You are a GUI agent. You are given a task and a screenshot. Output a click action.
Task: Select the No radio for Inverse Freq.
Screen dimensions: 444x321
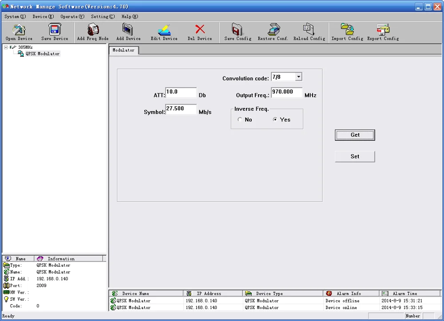[x=240, y=120]
